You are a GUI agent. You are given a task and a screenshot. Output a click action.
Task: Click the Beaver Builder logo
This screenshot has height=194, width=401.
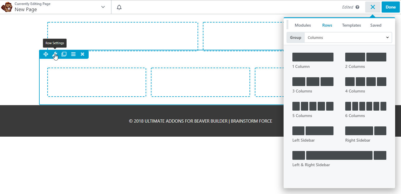6,7
